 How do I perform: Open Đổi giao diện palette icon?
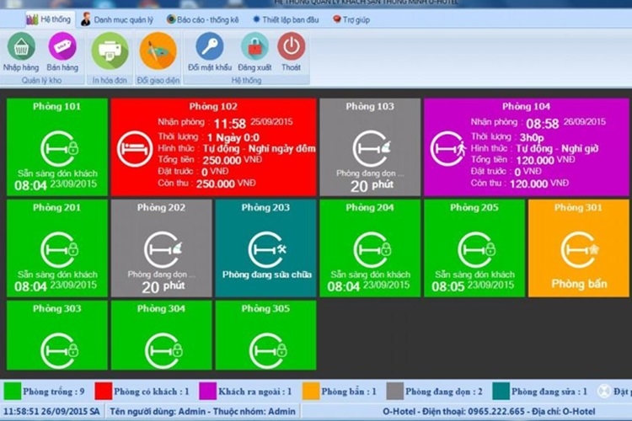158,51
